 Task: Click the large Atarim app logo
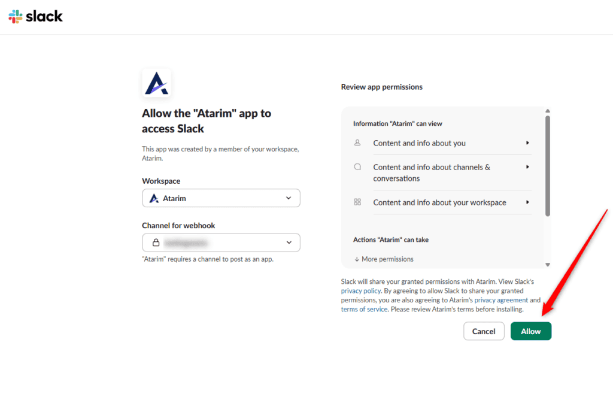pyautogui.click(x=156, y=83)
